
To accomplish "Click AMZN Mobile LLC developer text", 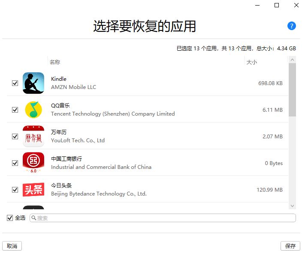I will 73,87.
